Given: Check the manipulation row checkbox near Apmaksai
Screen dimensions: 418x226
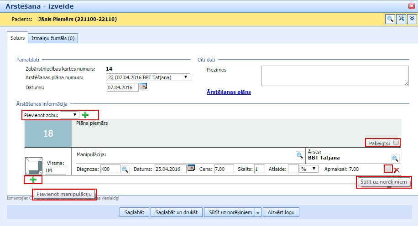Looking at the screenshot, I should (x=388, y=169).
